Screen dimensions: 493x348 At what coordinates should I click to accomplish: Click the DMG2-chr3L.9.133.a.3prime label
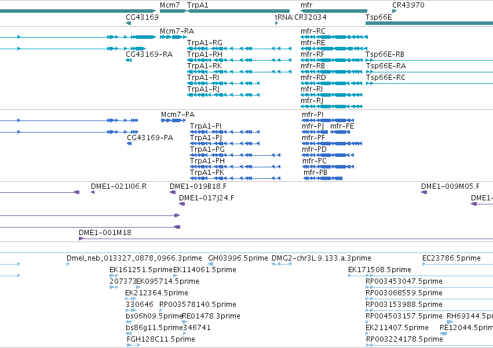[322, 258]
